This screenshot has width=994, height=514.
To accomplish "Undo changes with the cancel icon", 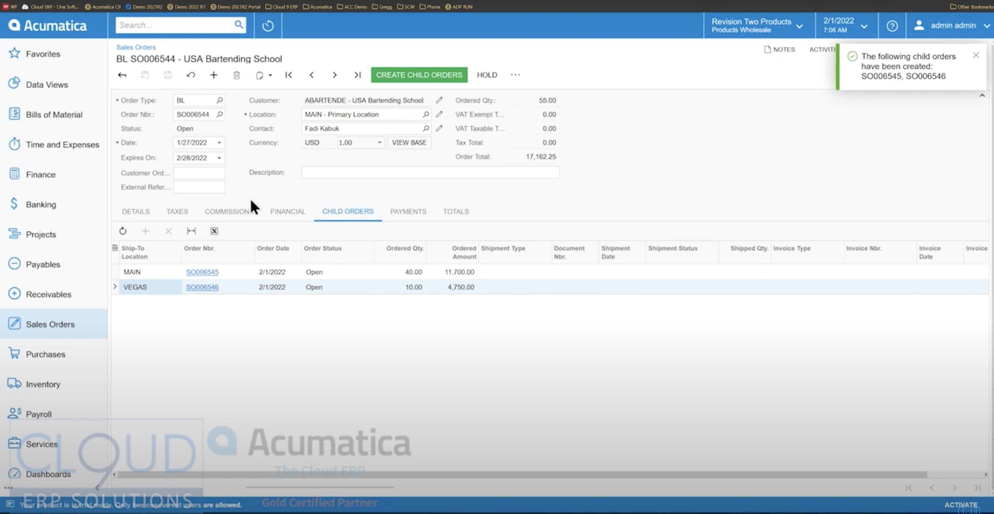I will (x=191, y=75).
